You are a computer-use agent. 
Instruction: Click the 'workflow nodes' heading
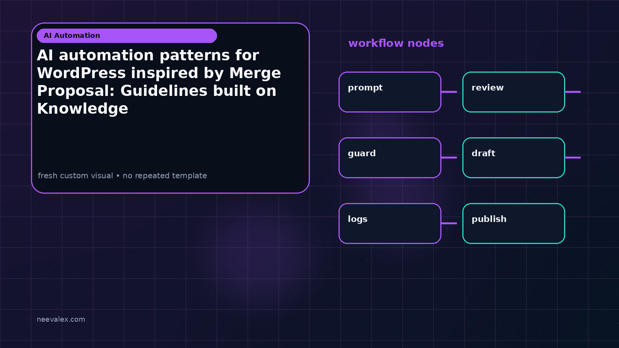[396, 43]
